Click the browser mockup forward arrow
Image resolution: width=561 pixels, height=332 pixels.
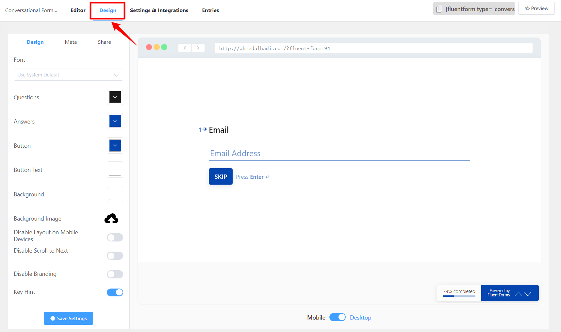(x=198, y=48)
